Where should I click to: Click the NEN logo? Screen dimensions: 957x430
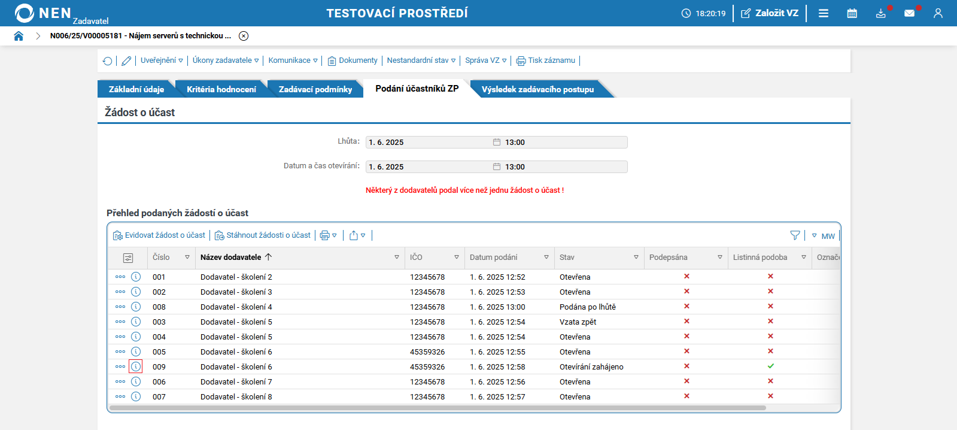[43, 13]
